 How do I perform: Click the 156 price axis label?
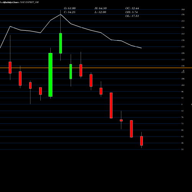[183, 15]
